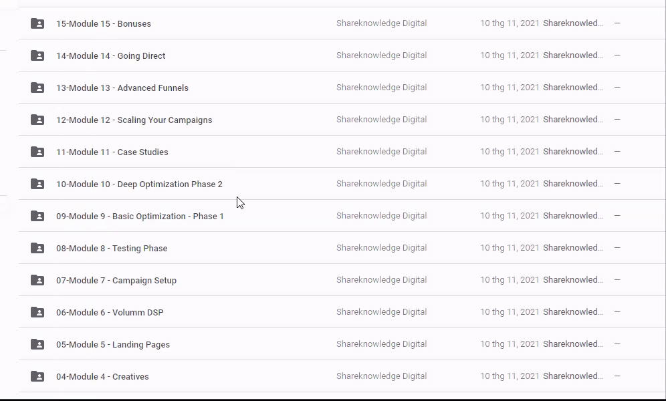Click the folder icon for Module 4 Creatives
The width and height of the screenshot is (666, 401).
tap(37, 376)
